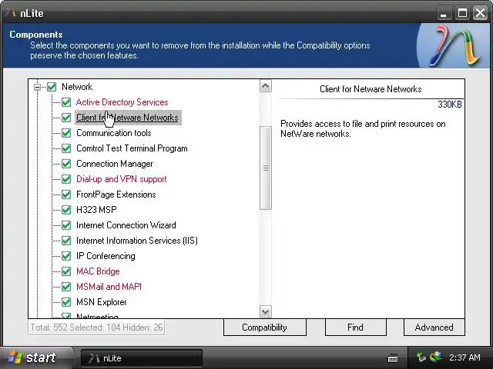
Task: Click the Compatibility button
Action: pos(265,327)
